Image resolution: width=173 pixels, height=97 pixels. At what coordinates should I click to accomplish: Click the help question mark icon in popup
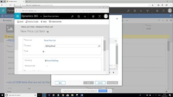coord(99,16)
